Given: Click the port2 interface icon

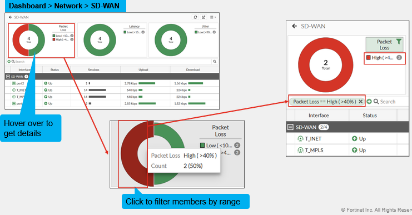Looking at the screenshot, I should (x=14, y=83).
